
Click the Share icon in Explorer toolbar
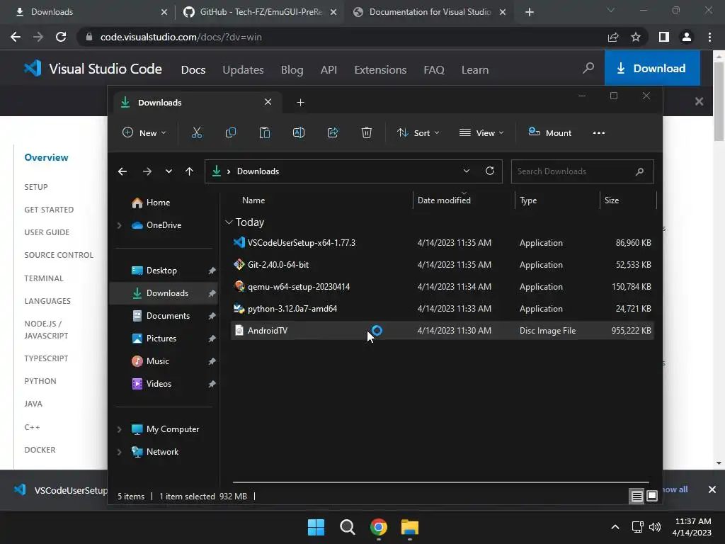click(x=333, y=132)
